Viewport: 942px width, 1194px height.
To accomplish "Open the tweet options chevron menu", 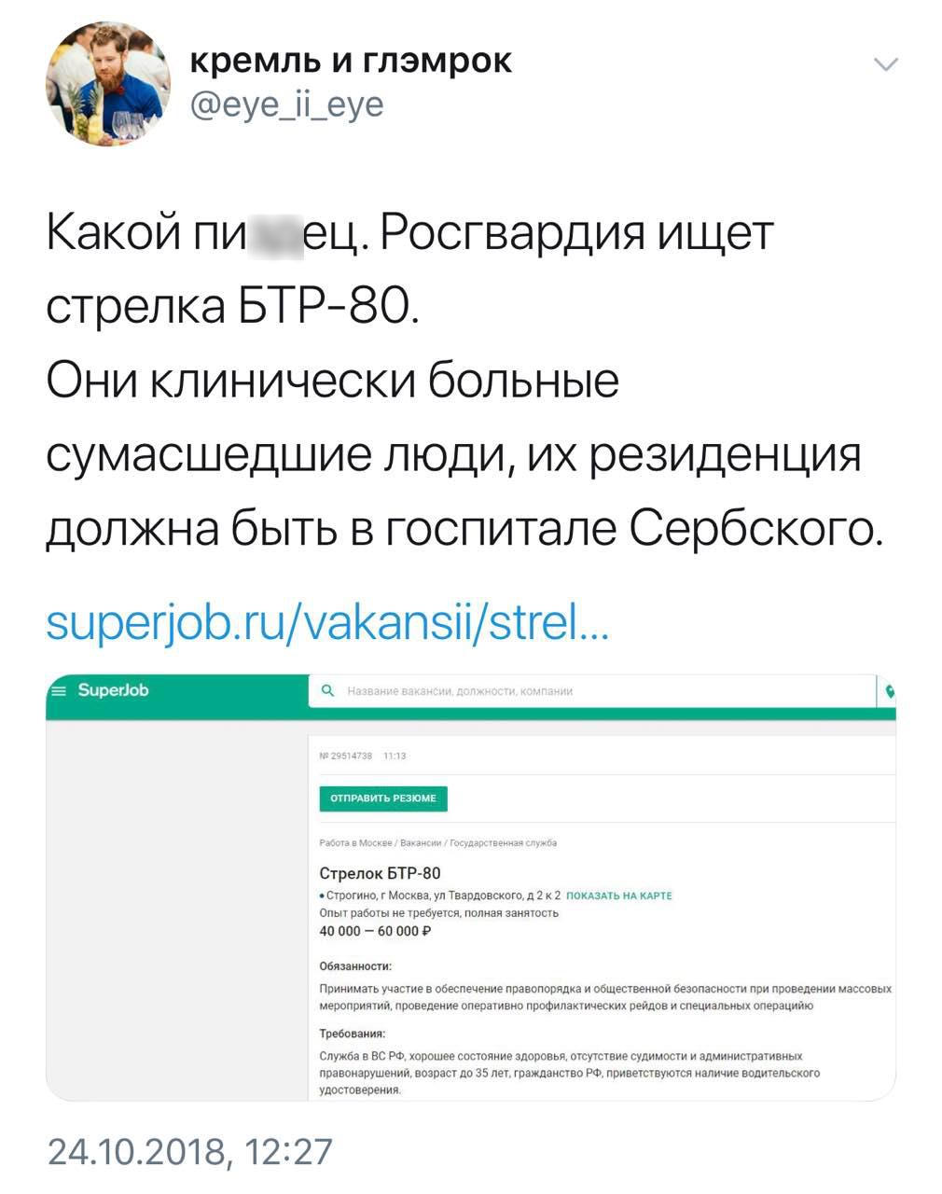I will tap(885, 64).
